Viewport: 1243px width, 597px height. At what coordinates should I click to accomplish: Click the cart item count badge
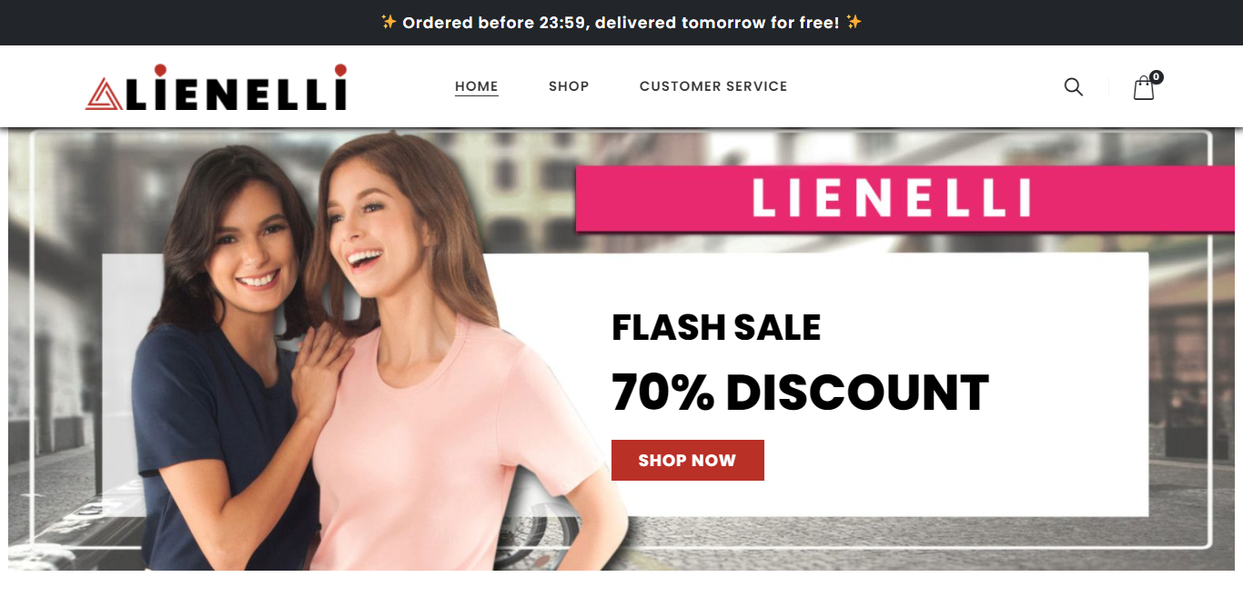point(1157,77)
